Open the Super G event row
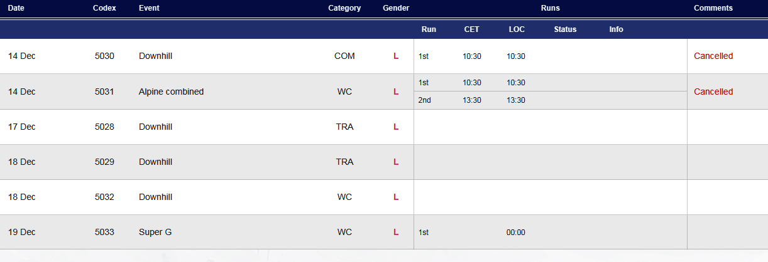This screenshot has width=768, height=262. tap(384, 232)
